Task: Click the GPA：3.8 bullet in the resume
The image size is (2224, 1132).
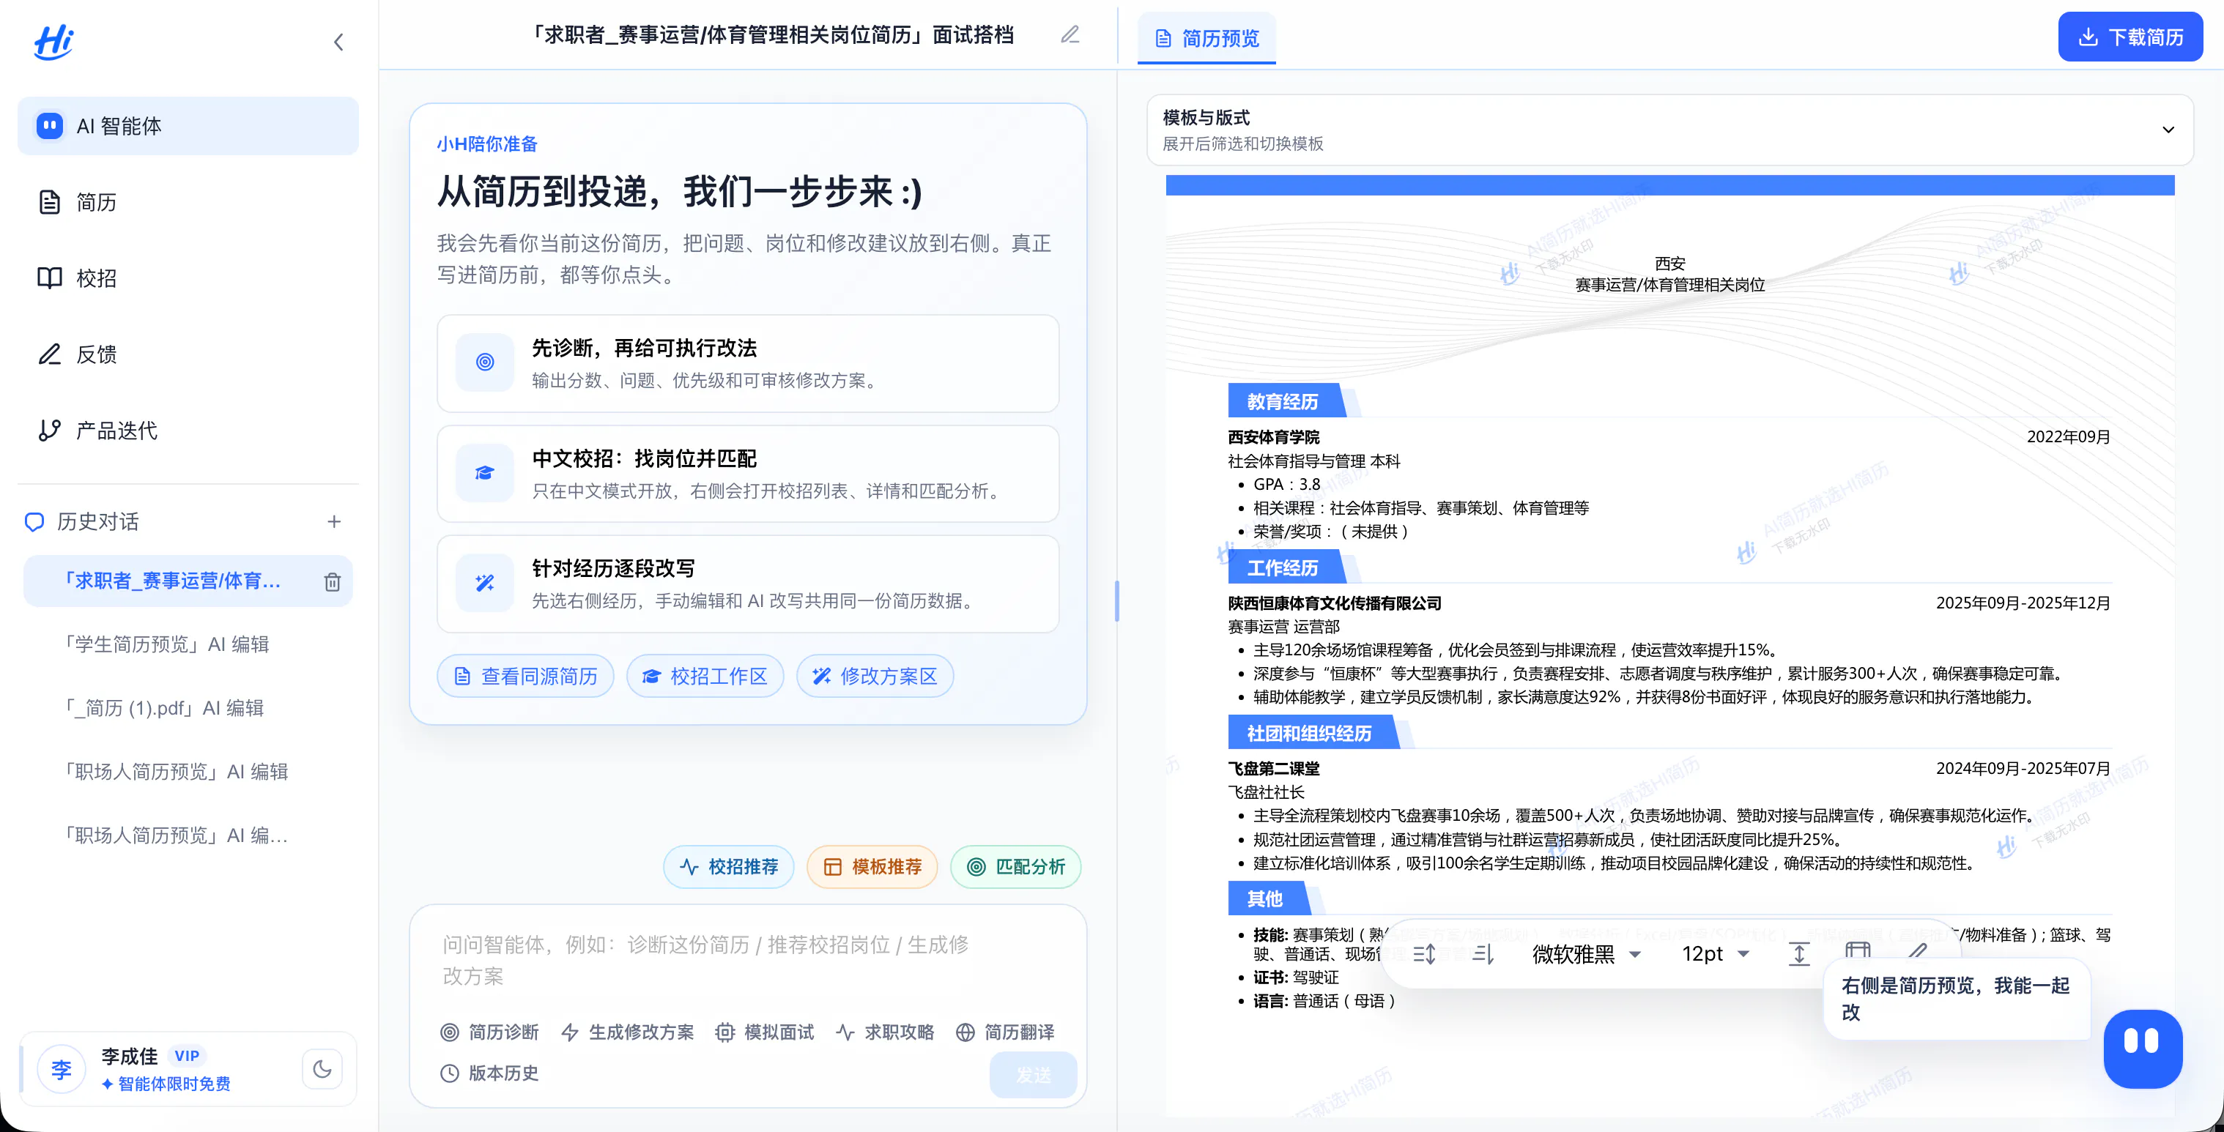Action: pos(1286,485)
